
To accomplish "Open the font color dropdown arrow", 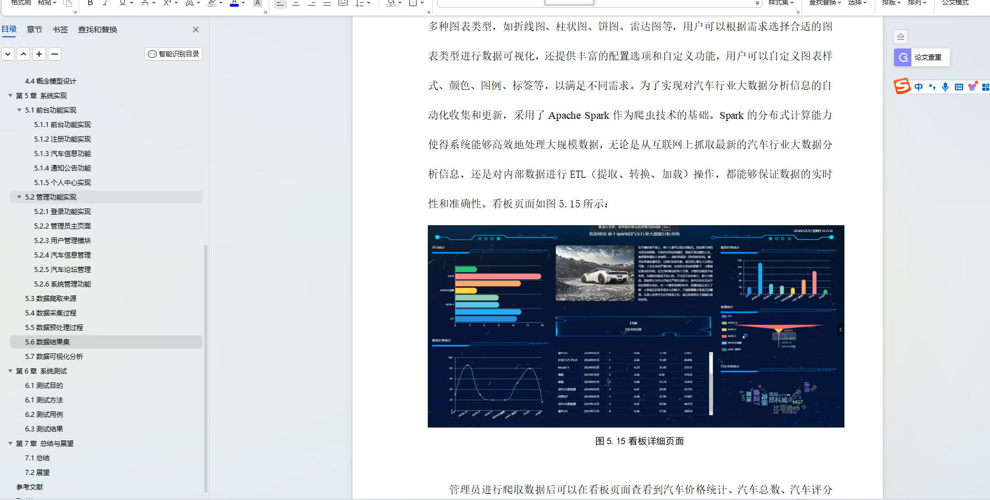I will 243,3.
